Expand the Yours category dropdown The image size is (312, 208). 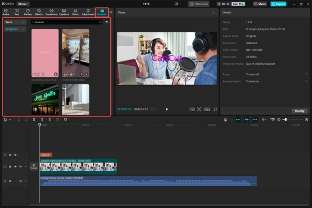point(15,22)
